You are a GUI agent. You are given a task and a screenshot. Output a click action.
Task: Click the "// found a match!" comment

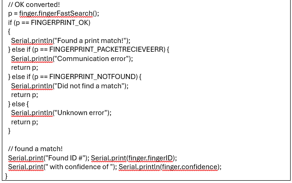[x=35, y=149]
